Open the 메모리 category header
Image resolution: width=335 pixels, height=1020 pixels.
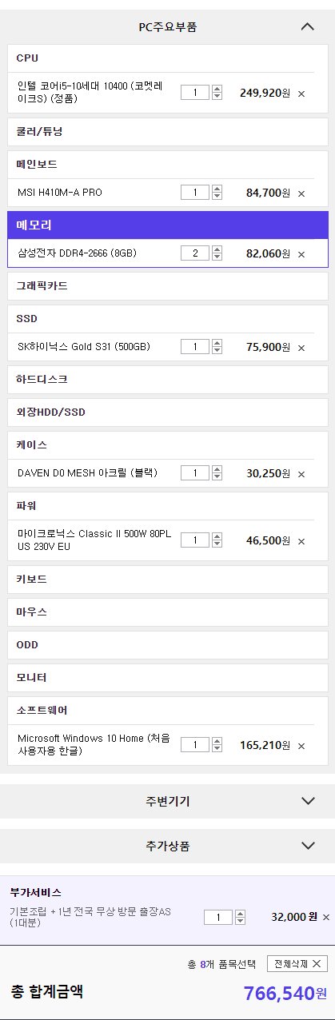point(168,225)
